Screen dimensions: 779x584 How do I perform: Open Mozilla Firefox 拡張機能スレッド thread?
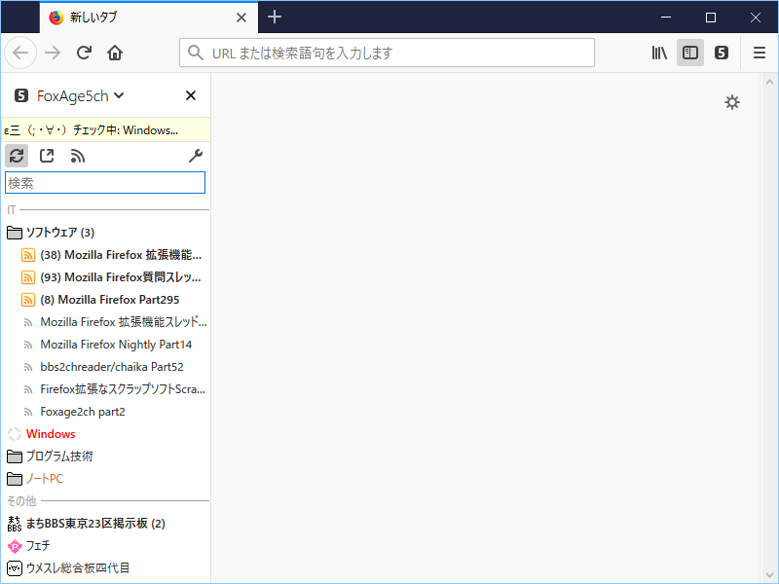[x=124, y=322]
